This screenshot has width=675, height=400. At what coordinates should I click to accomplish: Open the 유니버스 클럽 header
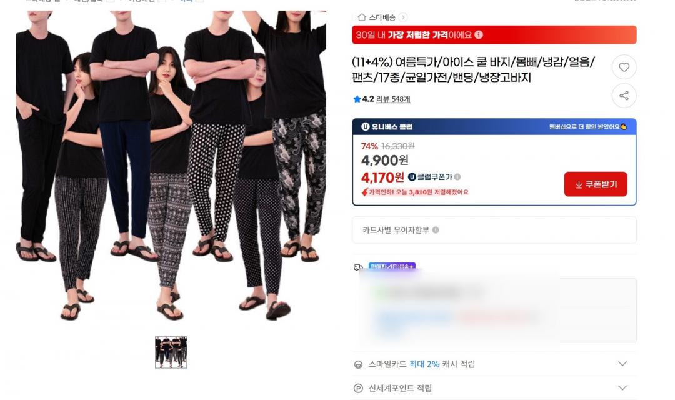coord(494,127)
